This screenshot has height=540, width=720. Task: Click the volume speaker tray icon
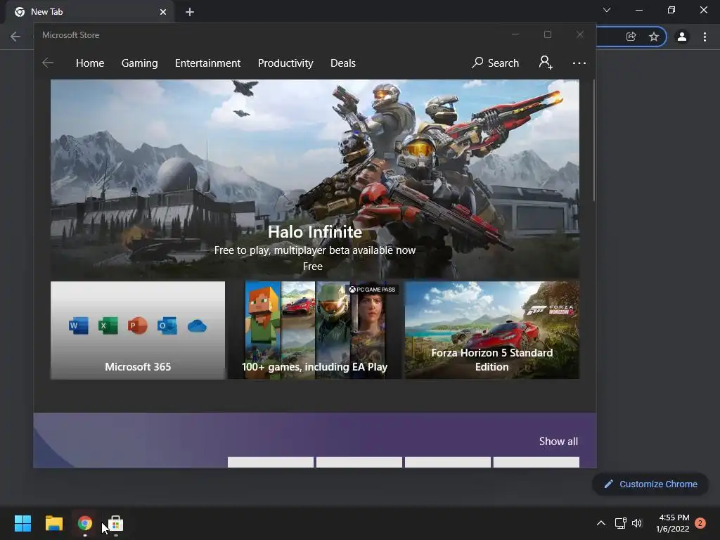(x=637, y=523)
